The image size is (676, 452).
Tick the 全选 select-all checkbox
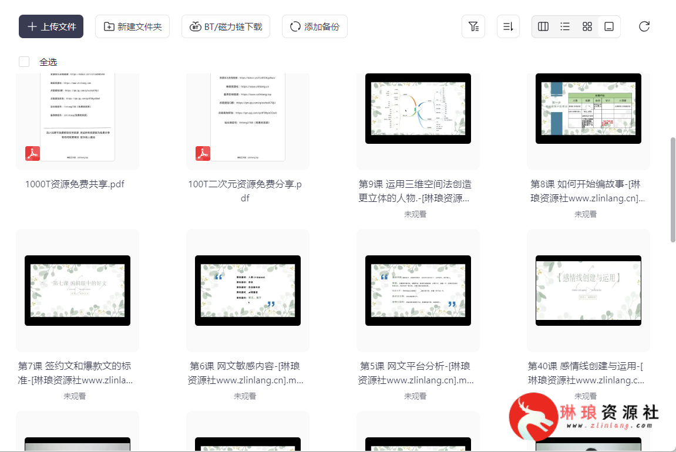24,62
